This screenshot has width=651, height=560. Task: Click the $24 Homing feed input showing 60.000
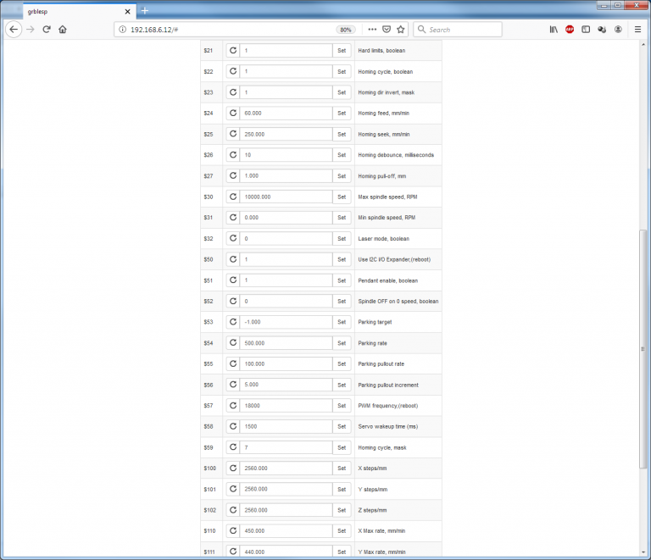point(286,114)
